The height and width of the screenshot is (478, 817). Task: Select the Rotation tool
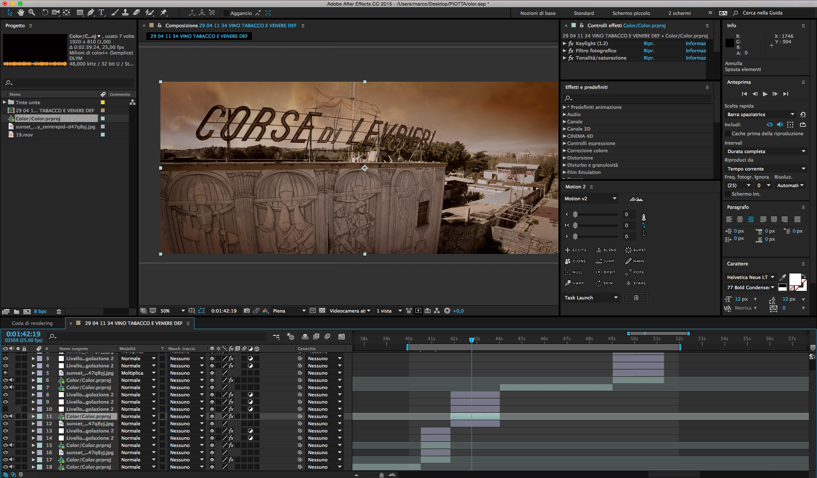pos(45,13)
